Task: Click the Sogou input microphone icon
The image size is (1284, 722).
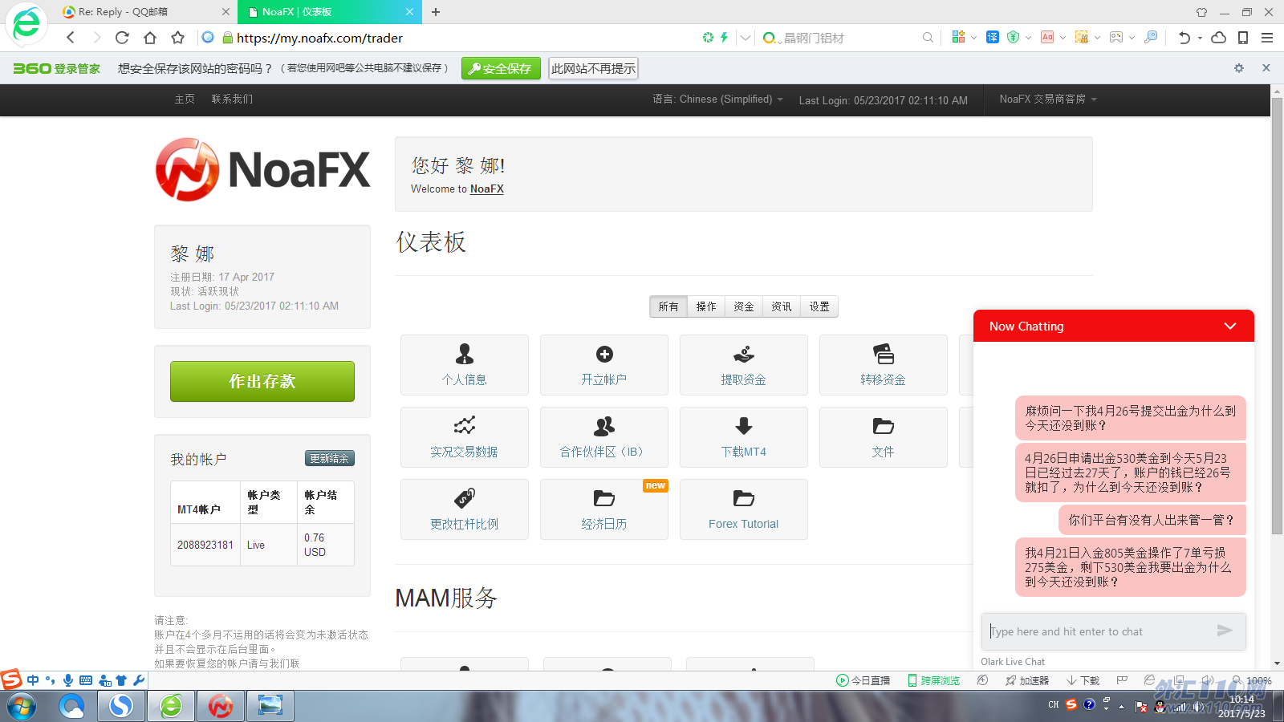Action: (x=68, y=680)
